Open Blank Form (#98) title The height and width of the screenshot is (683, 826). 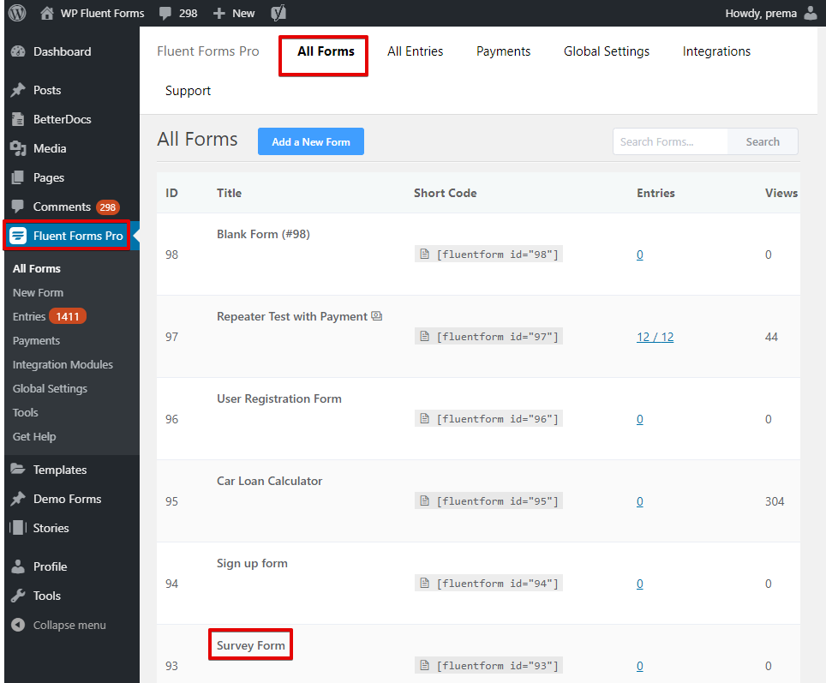pyautogui.click(x=263, y=234)
